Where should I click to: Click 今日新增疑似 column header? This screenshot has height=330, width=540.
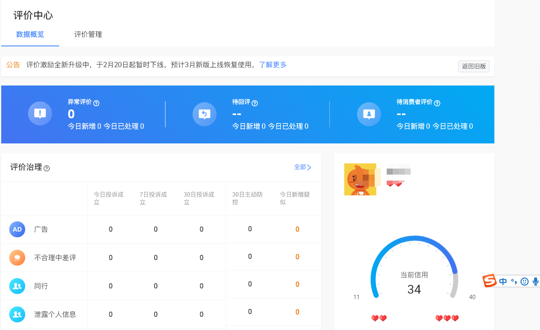(x=295, y=198)
